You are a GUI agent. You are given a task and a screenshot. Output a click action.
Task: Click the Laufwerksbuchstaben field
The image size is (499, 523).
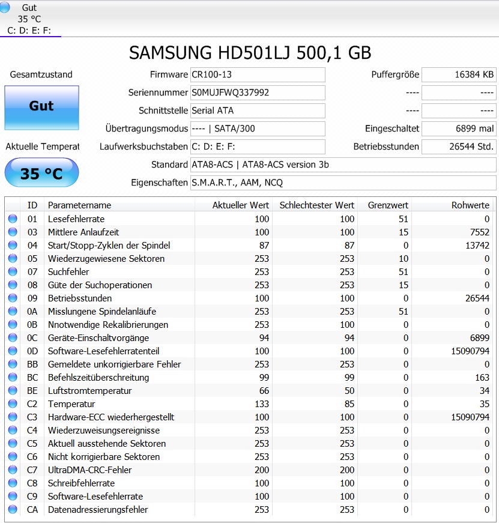(258, 147)
